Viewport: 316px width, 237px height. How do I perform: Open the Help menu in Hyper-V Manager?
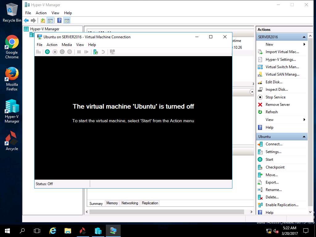click(68, 13)
